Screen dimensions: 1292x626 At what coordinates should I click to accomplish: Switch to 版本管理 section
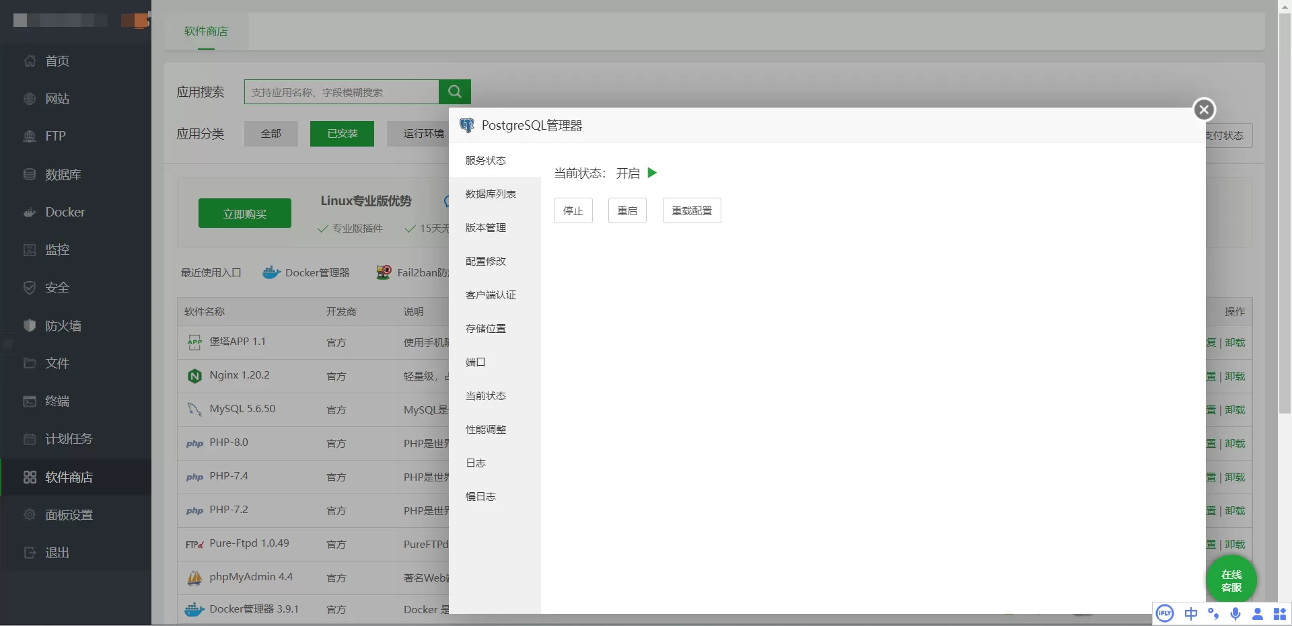485,227
